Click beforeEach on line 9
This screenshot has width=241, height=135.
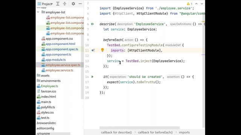(x=113, y=40)
